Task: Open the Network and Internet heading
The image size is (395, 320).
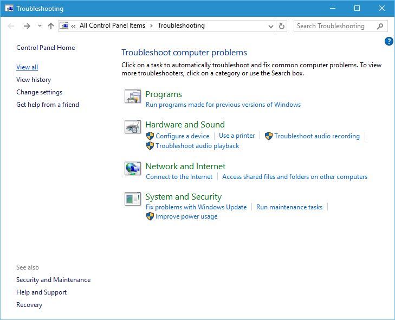Action: (185, 167)
